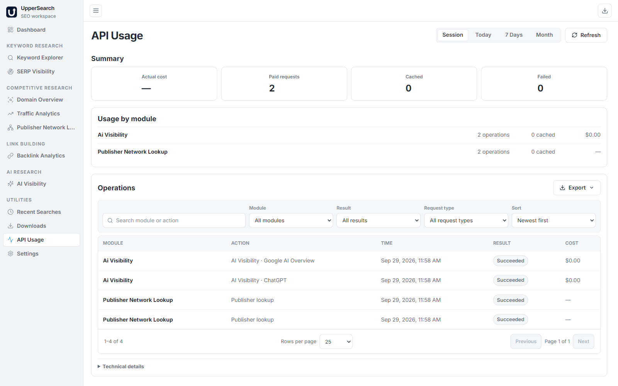Switch to the Today time range
This screenshot has width=618, height=386.
pyautogui.click(x=483, y=35)
